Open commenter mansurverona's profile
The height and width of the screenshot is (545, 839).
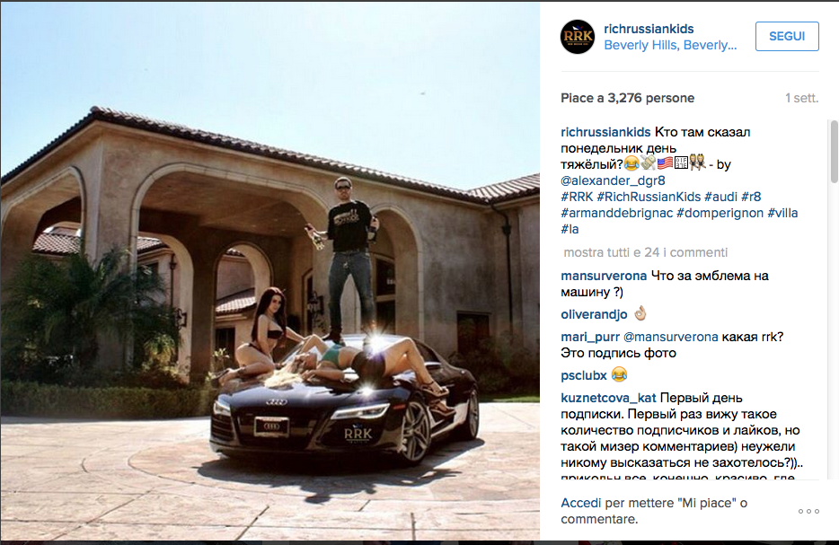[604, 276]
